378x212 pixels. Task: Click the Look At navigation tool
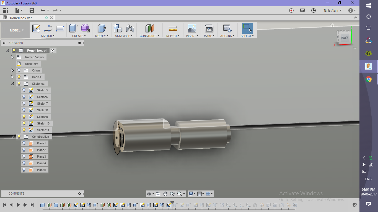pyautogui.click(x=158, y=194)
